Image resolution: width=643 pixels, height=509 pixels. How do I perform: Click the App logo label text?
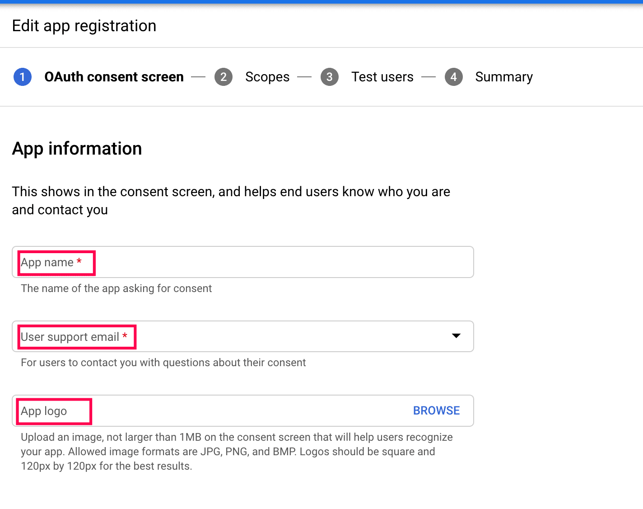(44, 411)
